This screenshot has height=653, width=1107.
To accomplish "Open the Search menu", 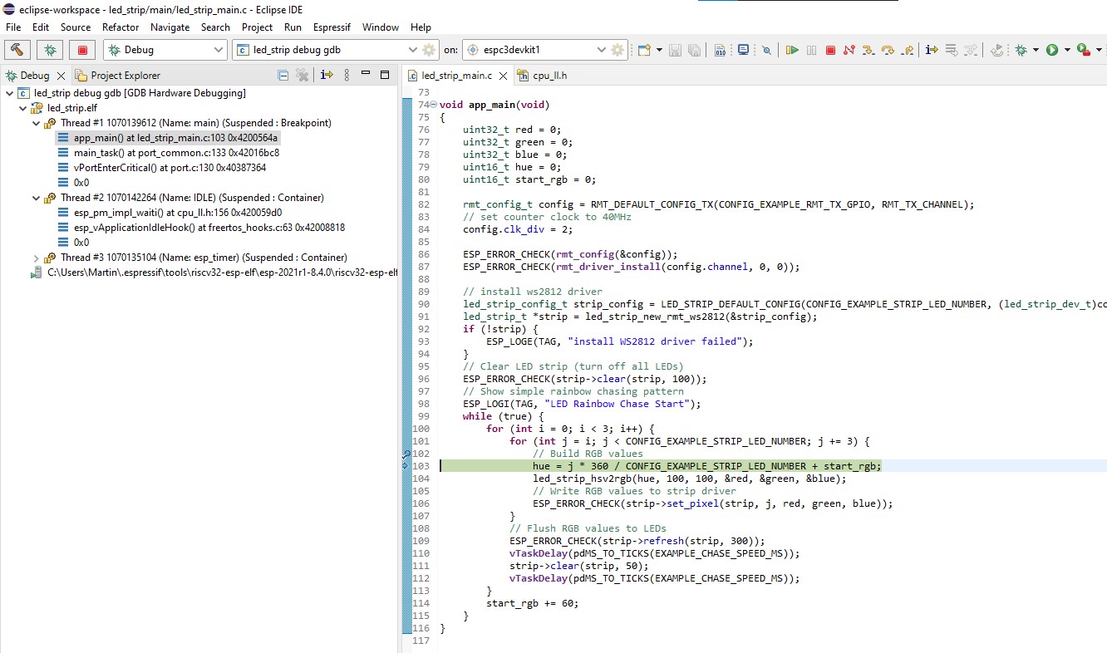I will click(x=215, y=27).
